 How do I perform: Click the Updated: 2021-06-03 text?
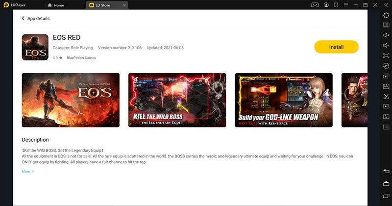tap(165, 48)
